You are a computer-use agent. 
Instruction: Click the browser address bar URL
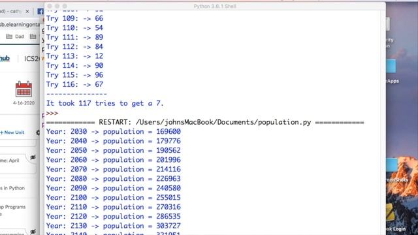[x=20, y=25]
